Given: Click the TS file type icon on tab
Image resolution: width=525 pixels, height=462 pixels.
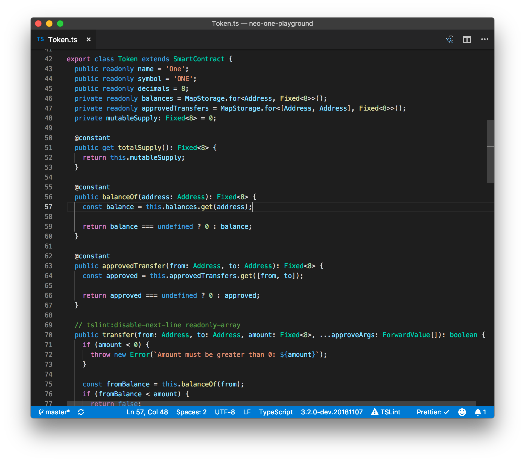Looking at the screenshot, I should point(40,39).
